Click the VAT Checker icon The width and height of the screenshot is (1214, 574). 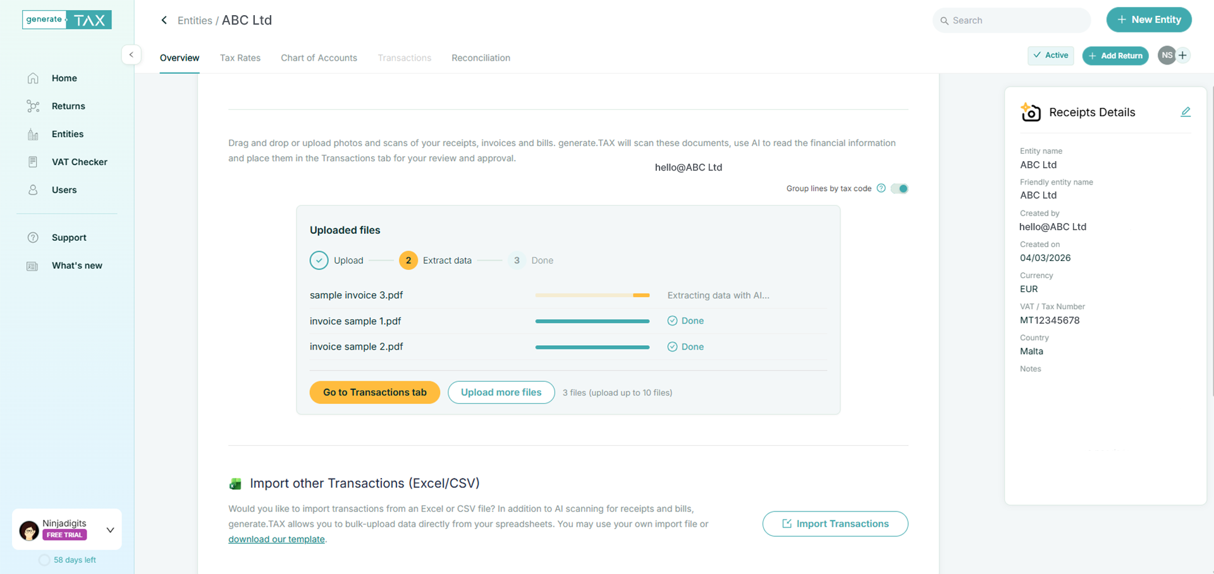coord(33,161)
